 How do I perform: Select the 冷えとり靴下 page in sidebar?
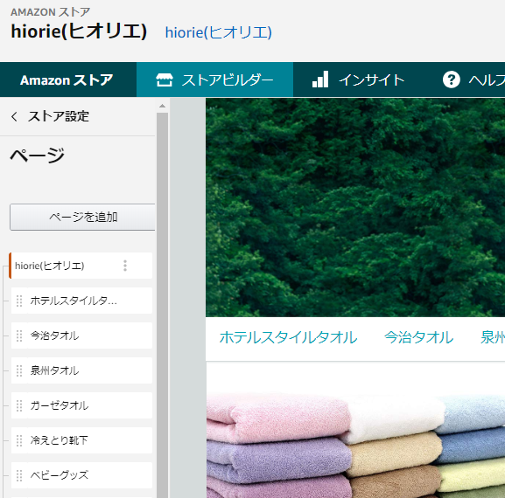(x=81, y=440)
